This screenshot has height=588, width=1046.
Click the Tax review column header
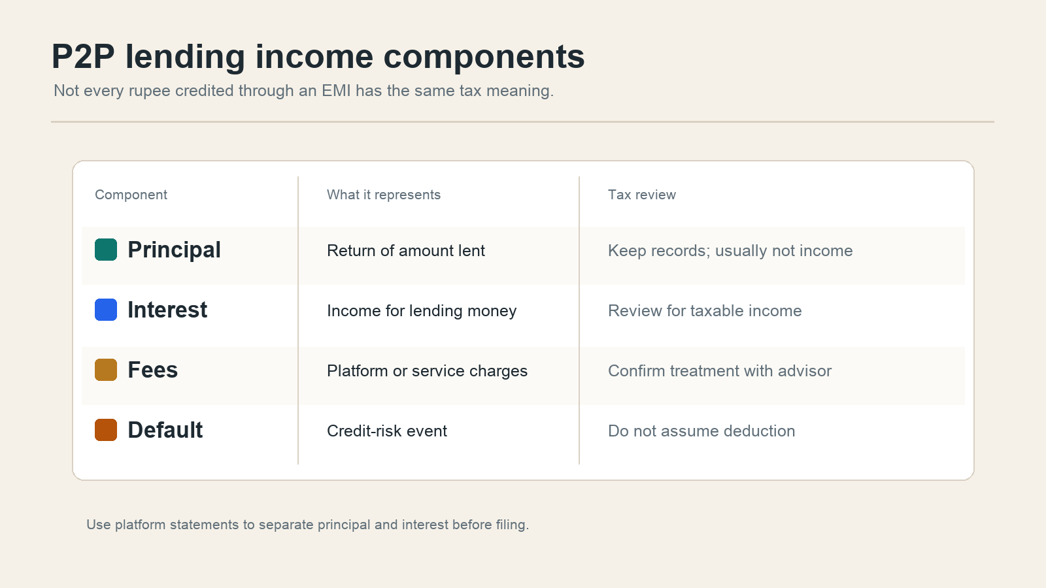642,195
